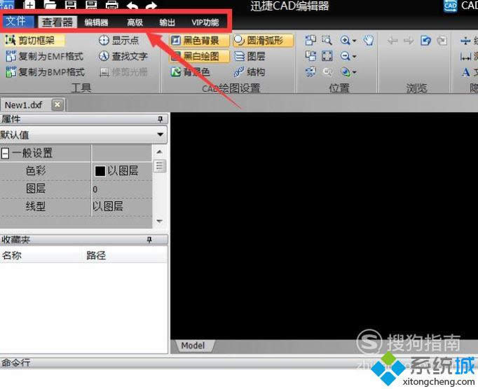Image resolution: width=478 pixels, height=389 pixels.
Task: Collapse the 一般设置 group
Action: (x=5, y=153)
